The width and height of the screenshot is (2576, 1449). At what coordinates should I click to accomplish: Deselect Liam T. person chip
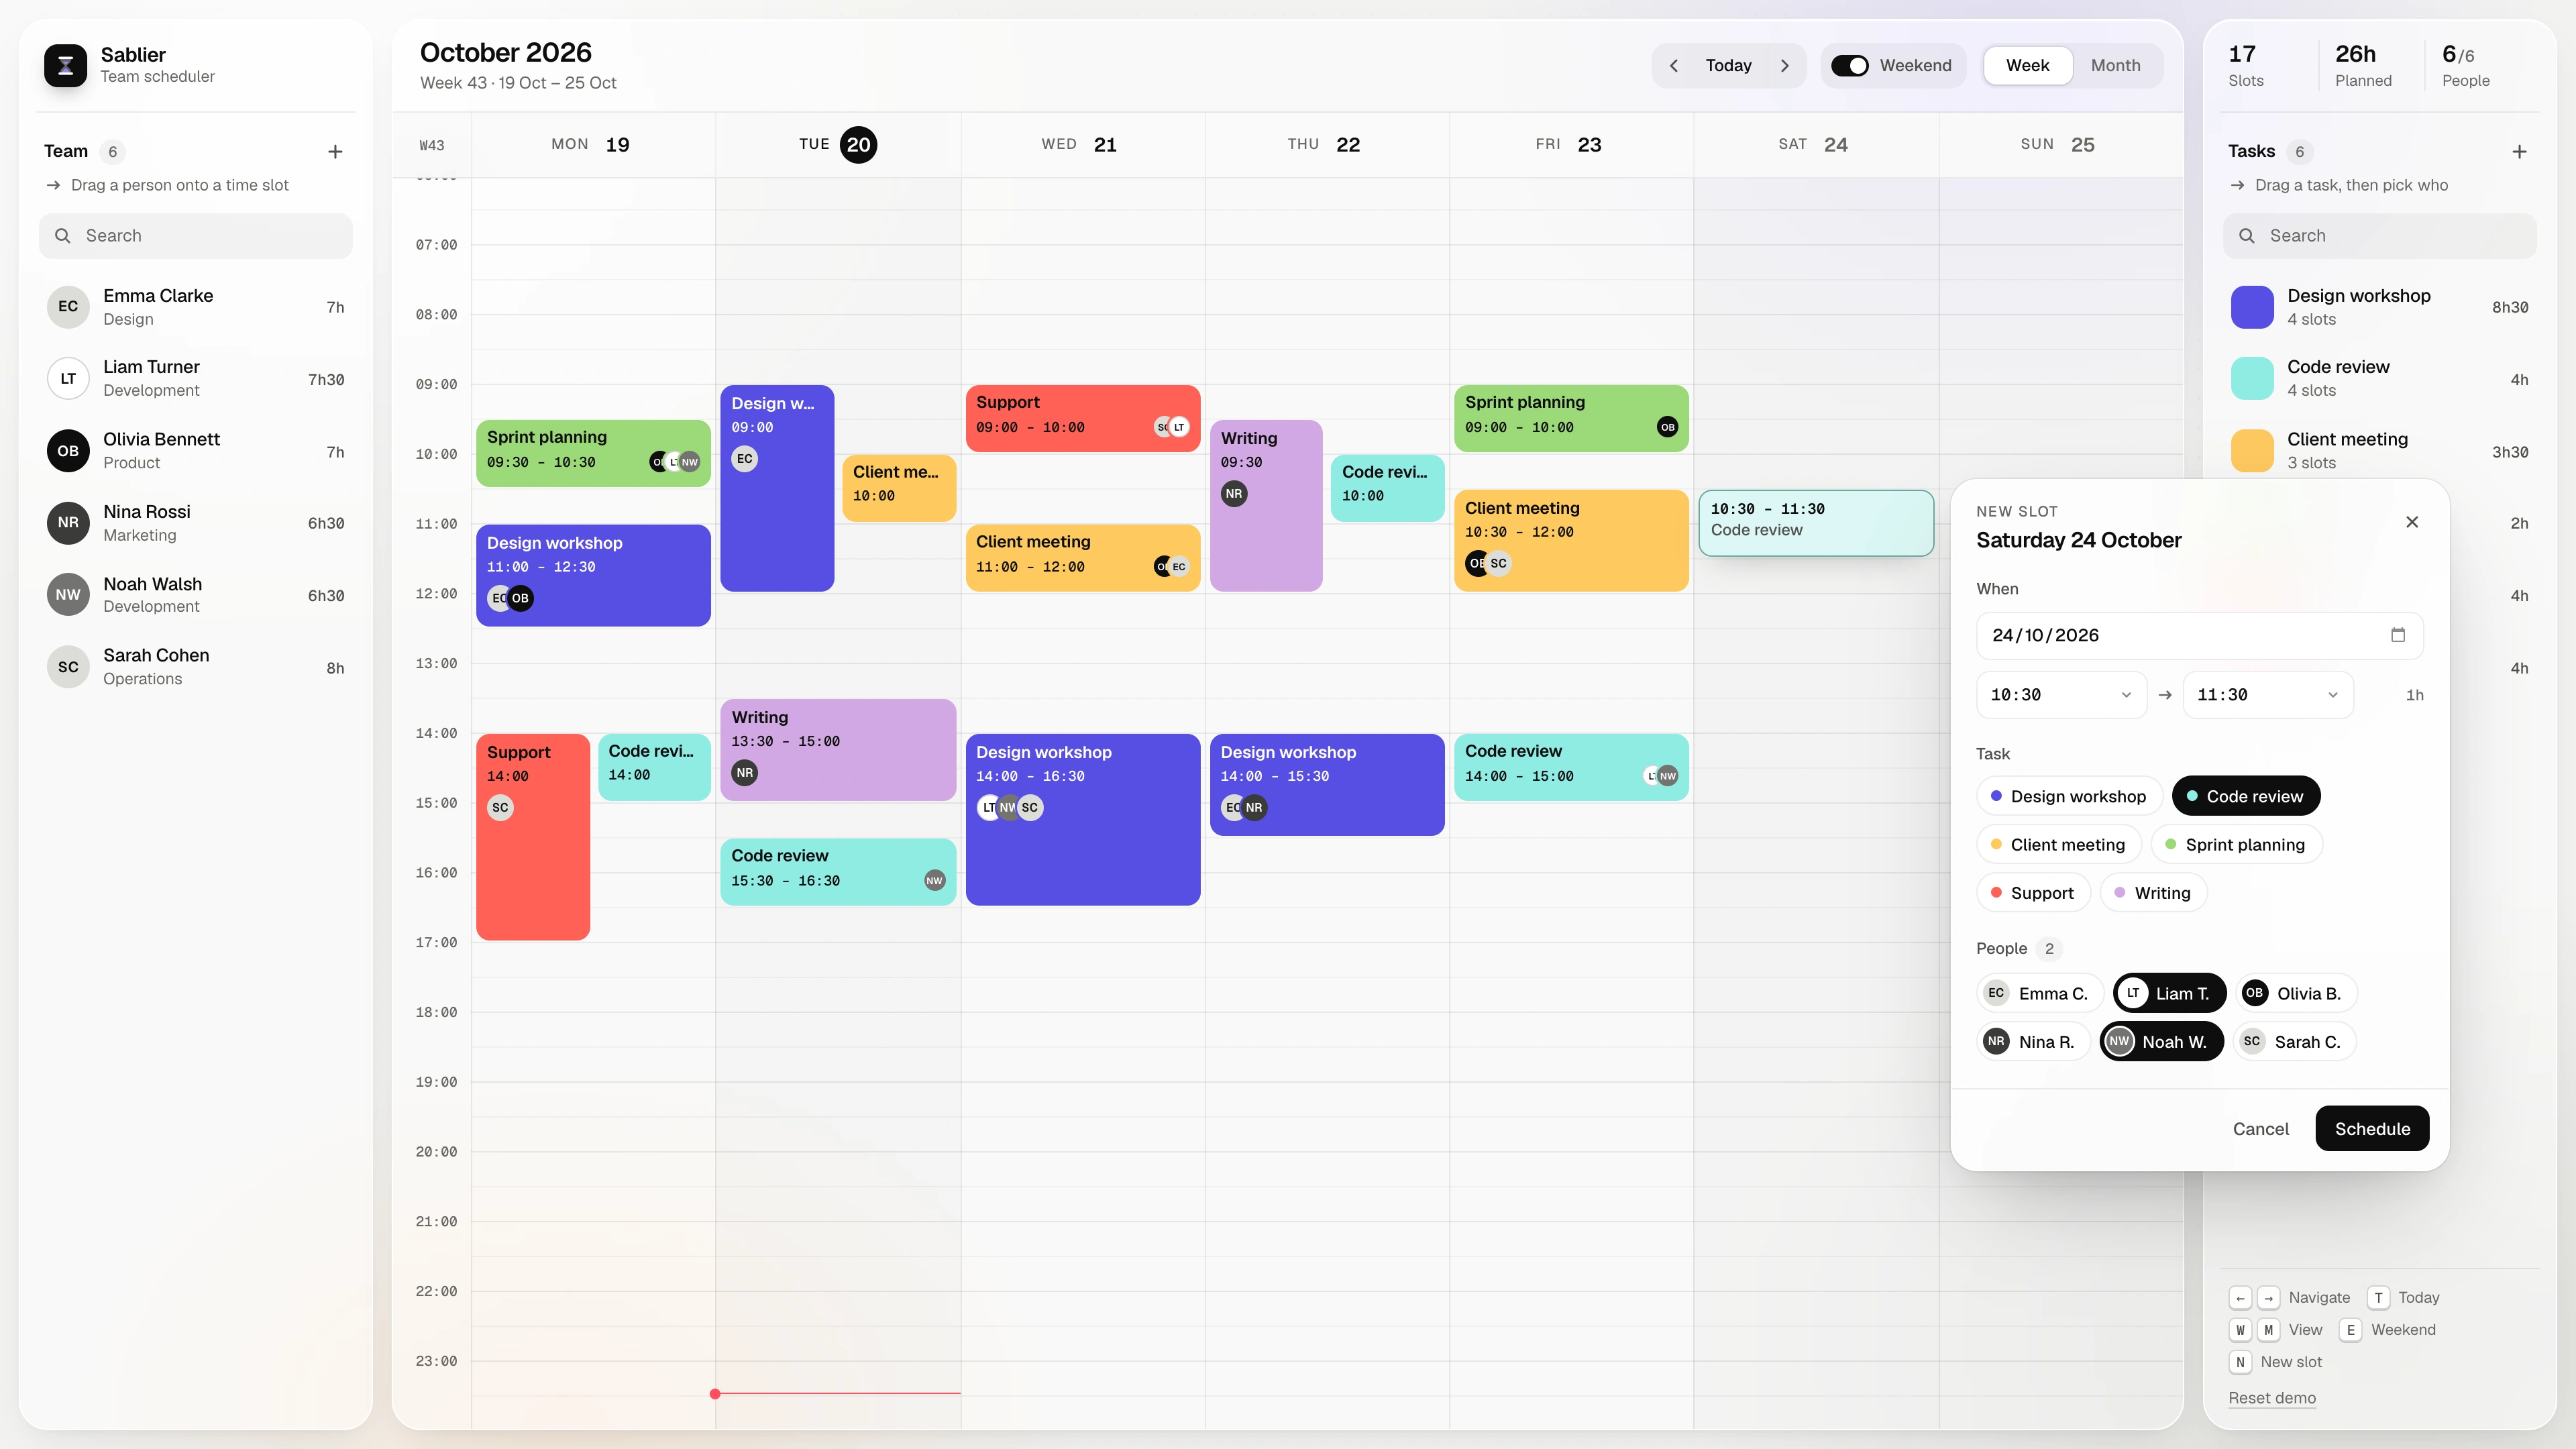coord(2169,993)
